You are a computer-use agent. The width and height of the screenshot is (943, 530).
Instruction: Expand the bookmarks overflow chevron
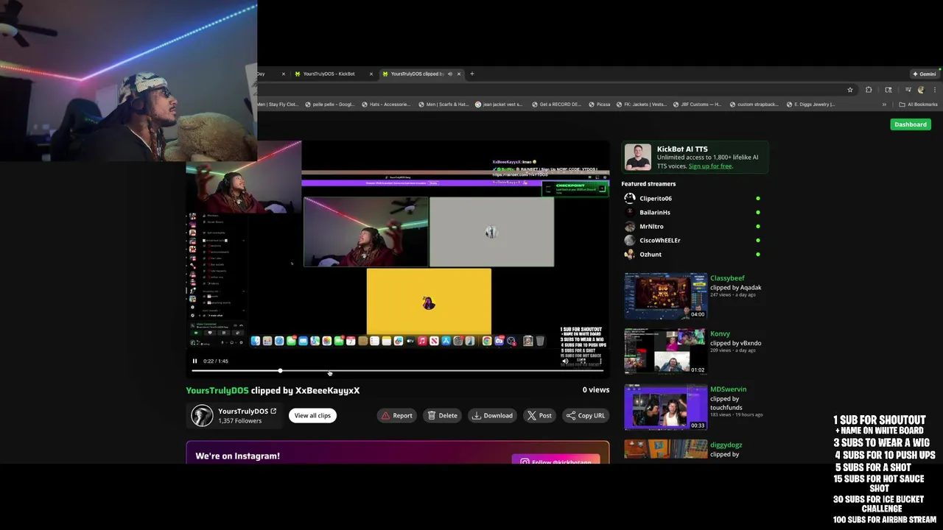pyautogui.click(x=884, y=105)
